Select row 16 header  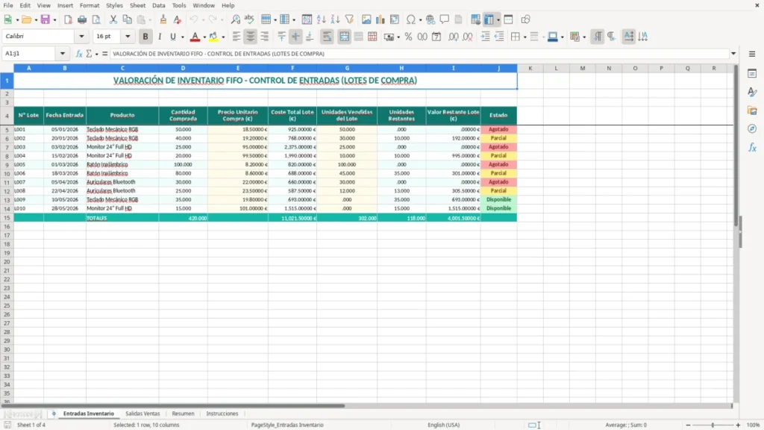click(7, 227)
